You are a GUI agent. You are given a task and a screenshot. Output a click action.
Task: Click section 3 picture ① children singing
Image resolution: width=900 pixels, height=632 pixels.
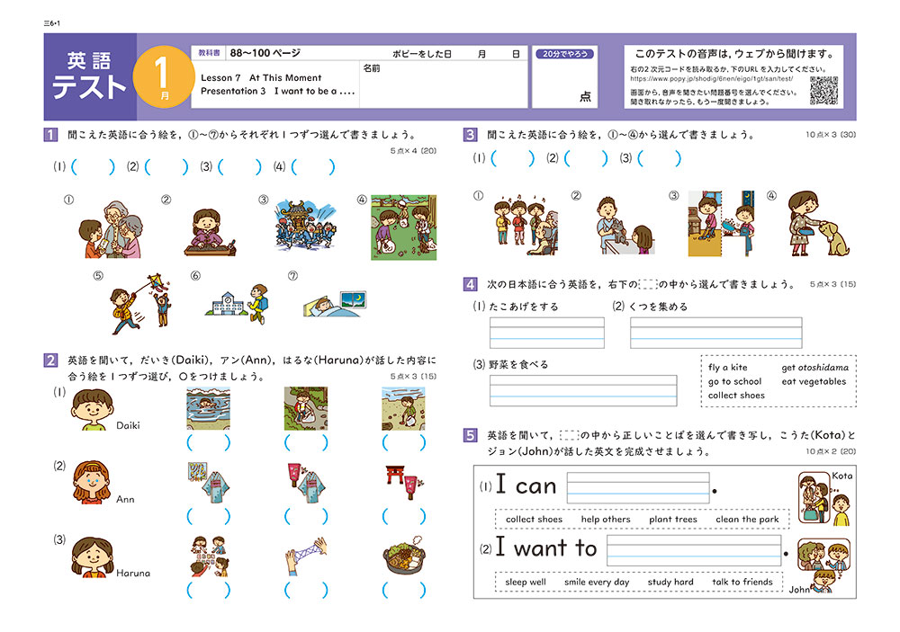tap(526, 224)
